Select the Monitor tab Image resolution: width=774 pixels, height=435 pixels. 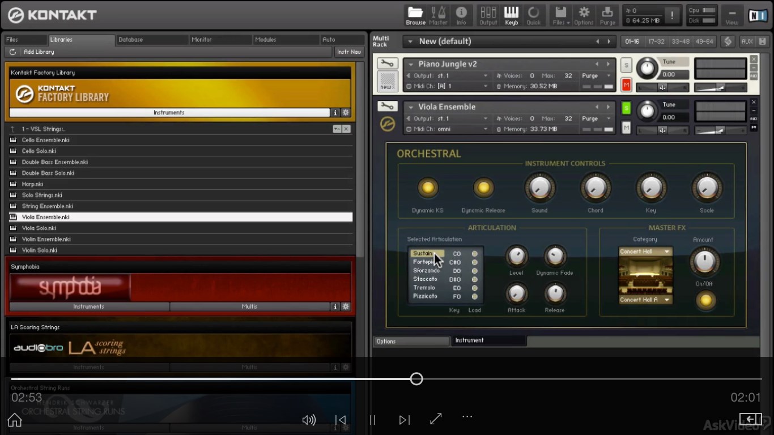[x=202, y=40]
